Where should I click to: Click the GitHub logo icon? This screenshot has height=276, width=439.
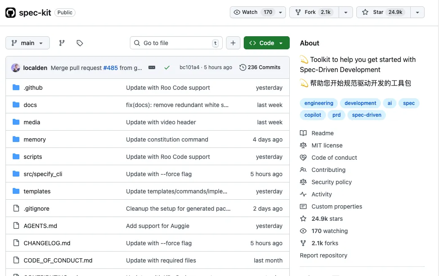(x=11, y=13)
